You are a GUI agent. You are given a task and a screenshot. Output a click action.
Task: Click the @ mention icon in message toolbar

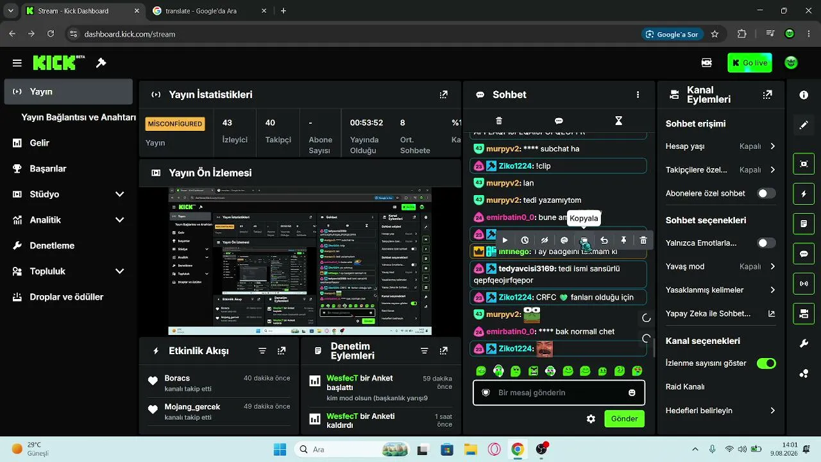coord(564,240)
